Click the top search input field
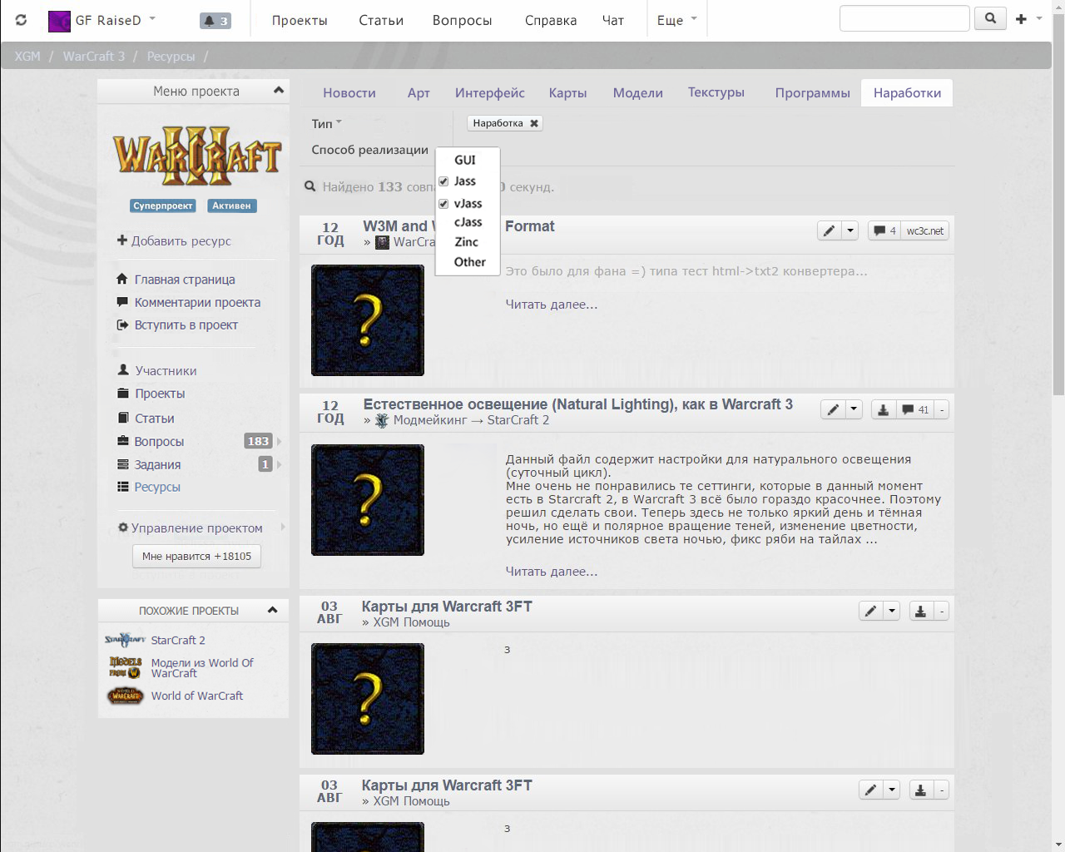Viewport: 1065px width, 852px height. (904, 18)
